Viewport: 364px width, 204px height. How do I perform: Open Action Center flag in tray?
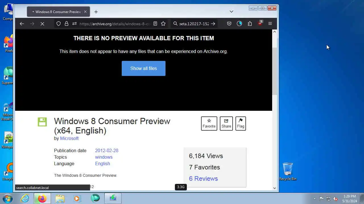pyautogui.click(x=321, y=199)
